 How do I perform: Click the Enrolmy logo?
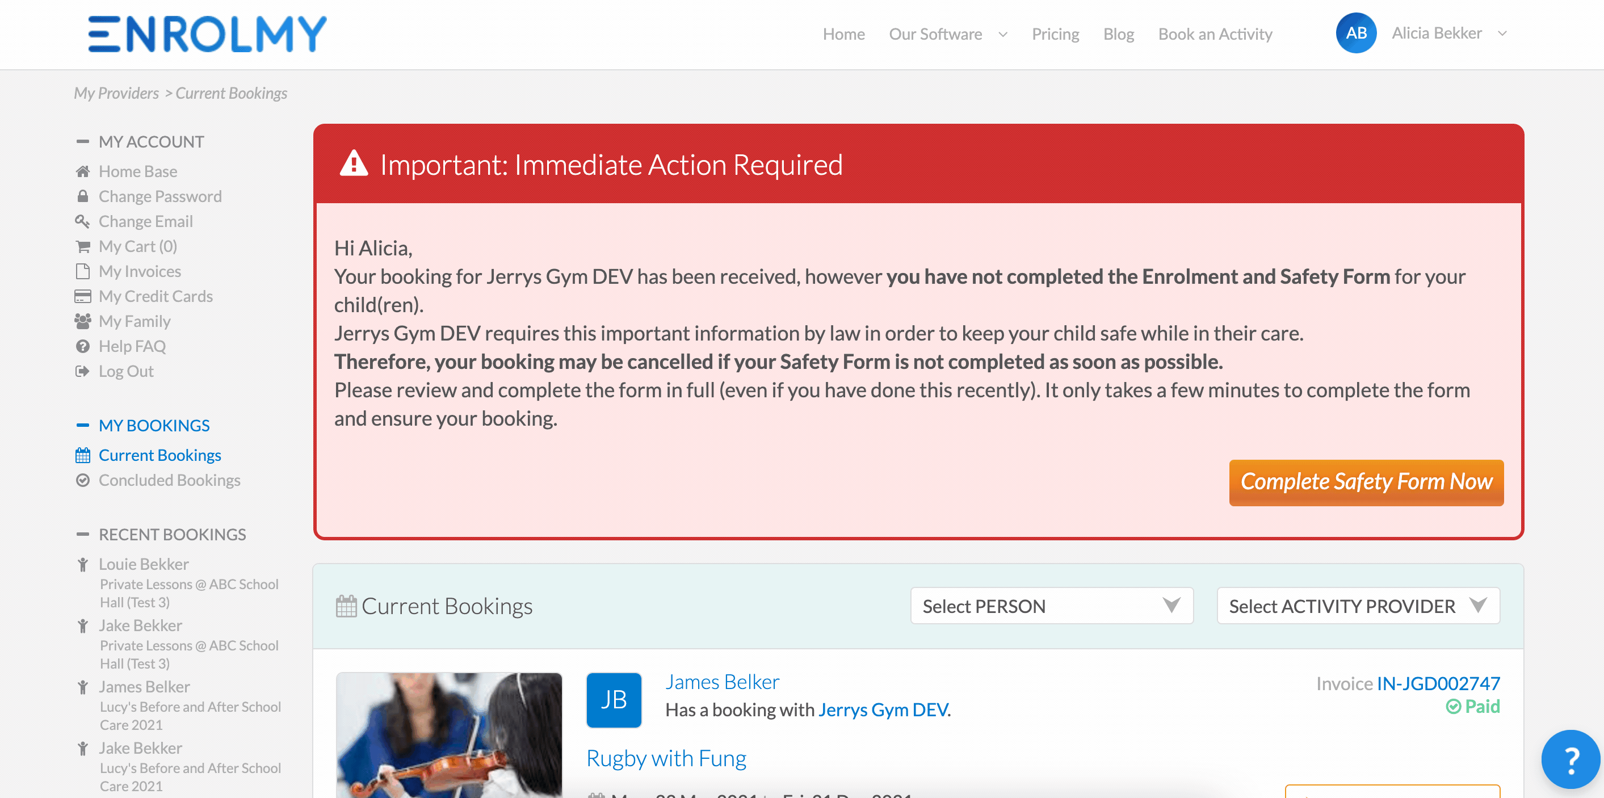207,33
